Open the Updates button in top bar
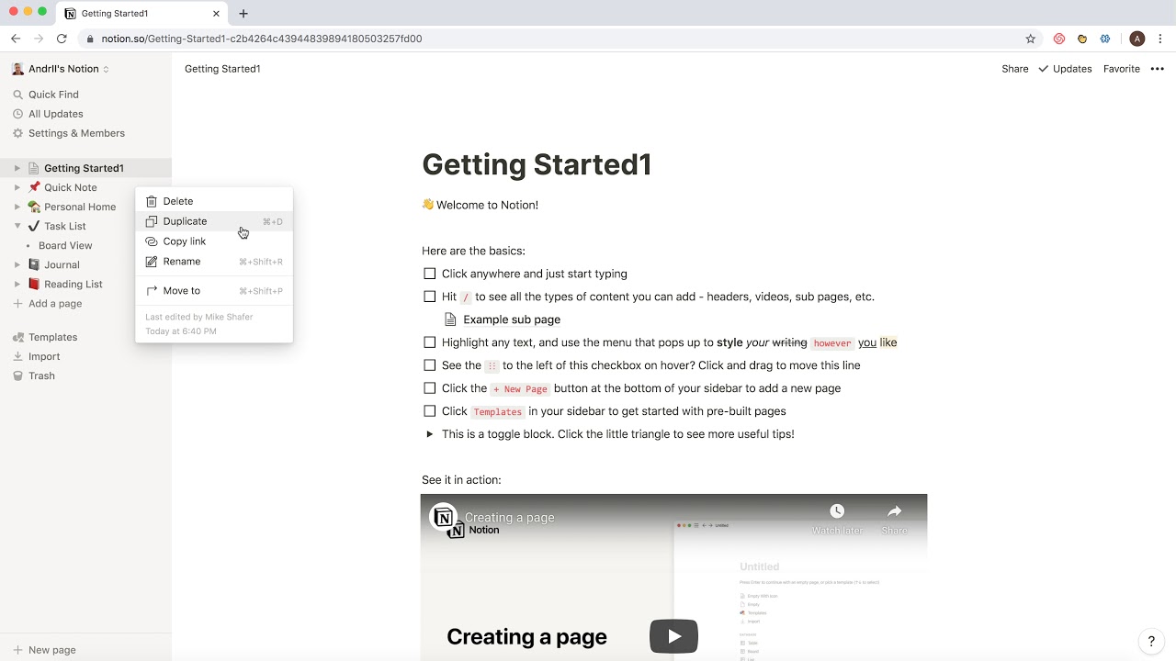Image resolution: width=1176 pixels, height=661 pixels. tap(1065, 69)
